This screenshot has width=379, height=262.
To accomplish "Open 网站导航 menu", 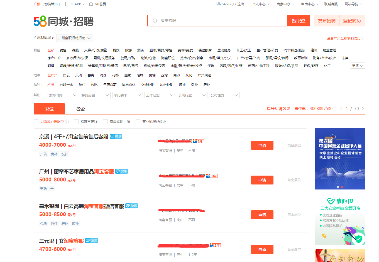I will pos(353,4).
